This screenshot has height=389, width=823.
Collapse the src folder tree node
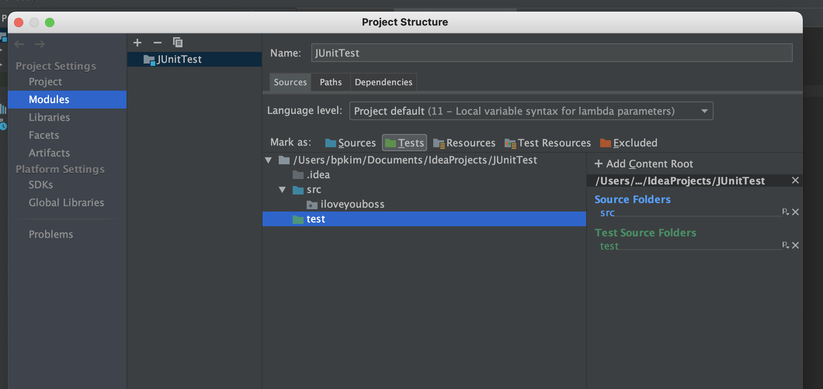[x=282, y=190]
